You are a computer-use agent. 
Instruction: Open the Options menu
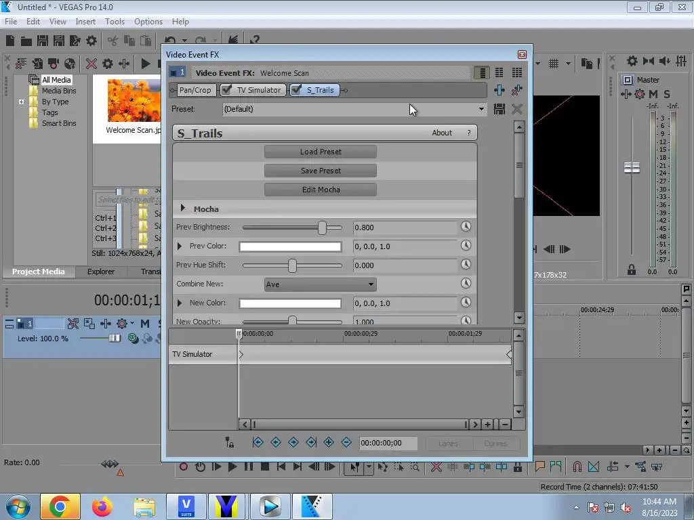click(x=148, y=21)
